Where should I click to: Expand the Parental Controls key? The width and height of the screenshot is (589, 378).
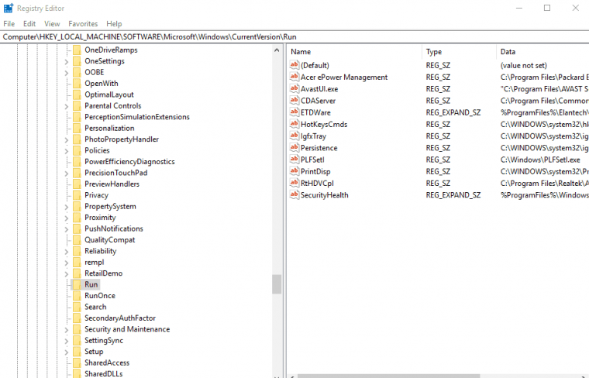[x=67, y=106]
